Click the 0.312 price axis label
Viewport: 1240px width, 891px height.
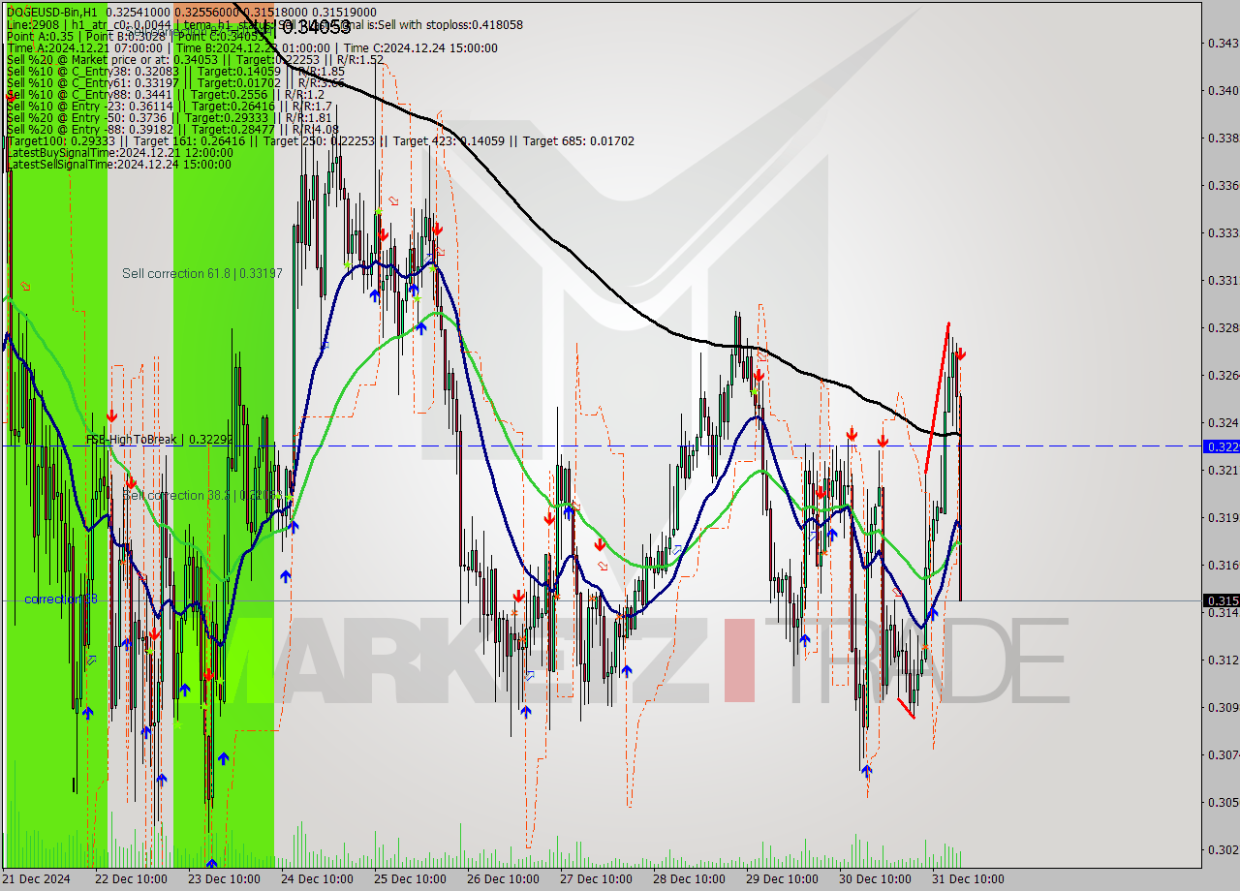(1223, 660)
